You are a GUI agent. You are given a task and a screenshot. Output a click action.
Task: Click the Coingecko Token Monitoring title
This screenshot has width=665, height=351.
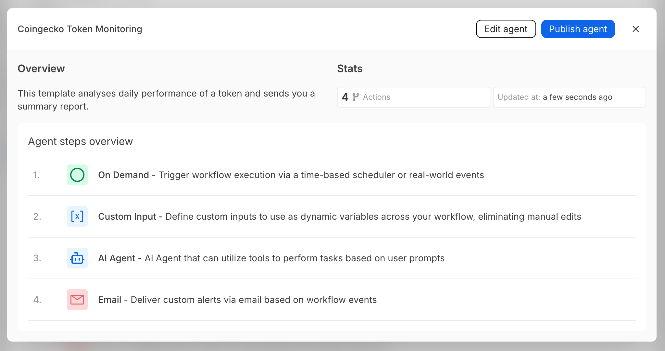coord(80,29)
